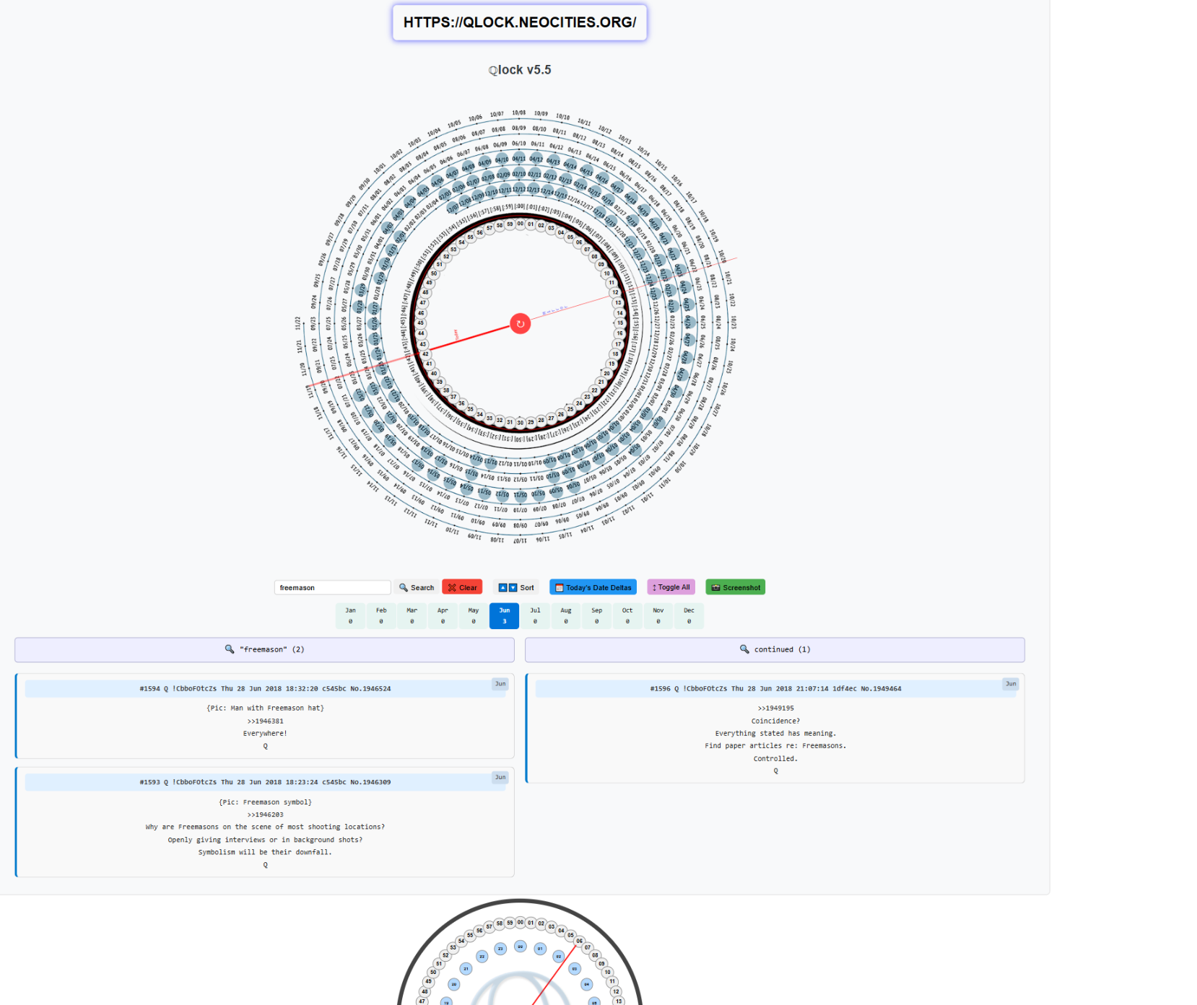Run the Search button
The height and width of the screenshot is (1005, 1197).
(x=416, y=587)
